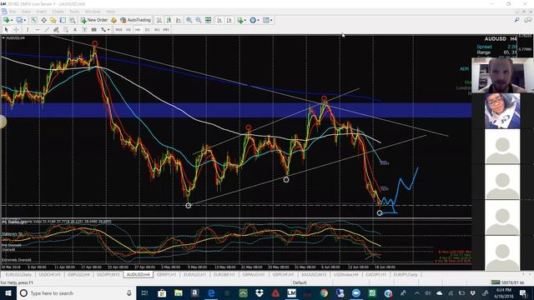Toggle AutoTrading on or off

point(135,20)
